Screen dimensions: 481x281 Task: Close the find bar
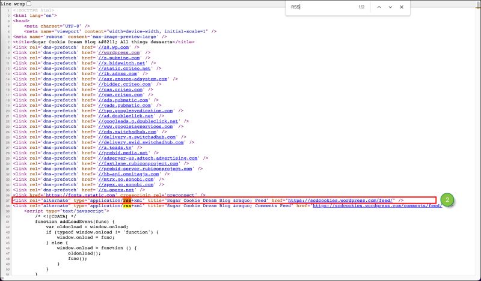[402, 7]
